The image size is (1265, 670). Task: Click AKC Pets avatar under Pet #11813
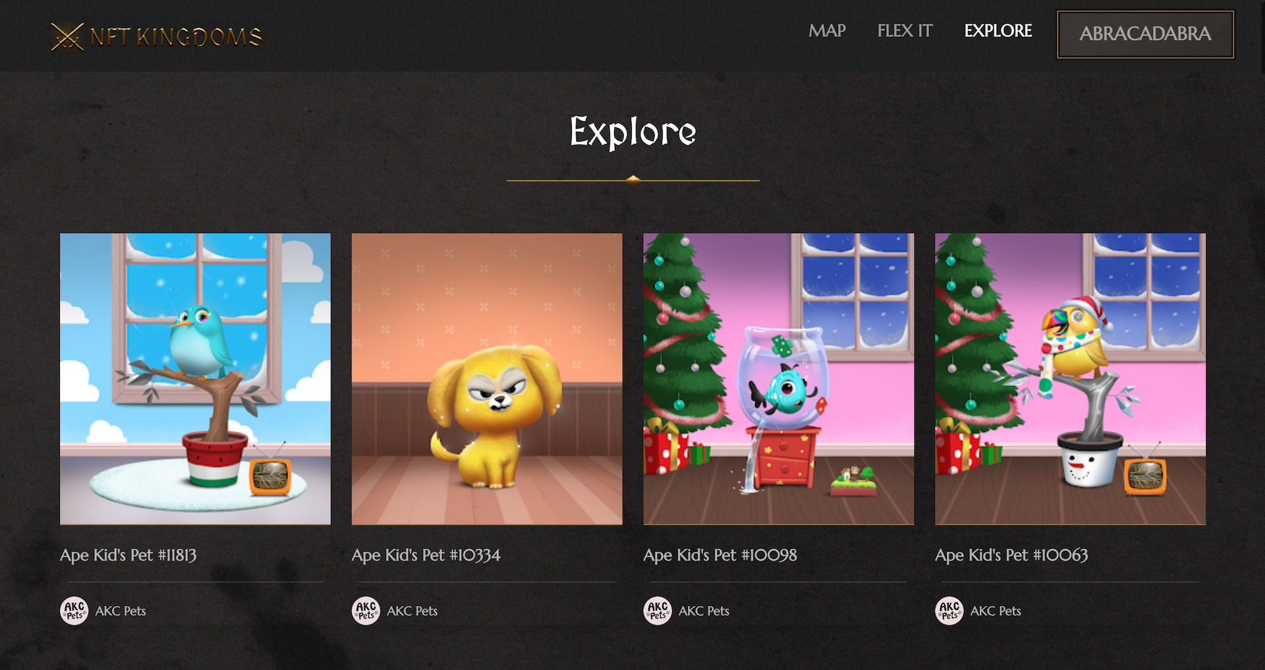(74, 611)
